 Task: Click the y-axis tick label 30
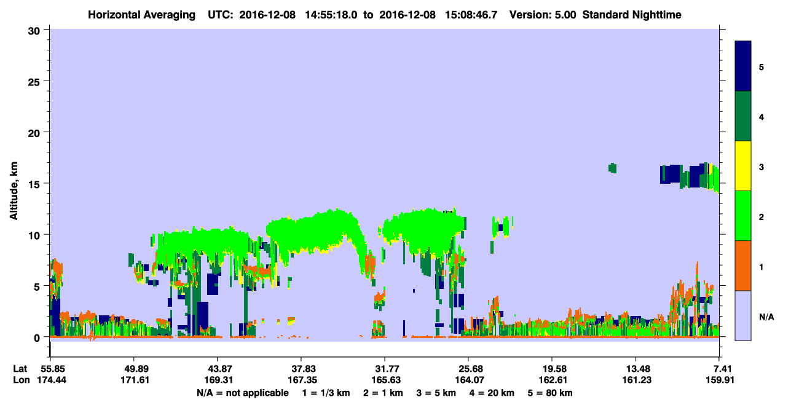pyautogui.click(x=36, y=30)
